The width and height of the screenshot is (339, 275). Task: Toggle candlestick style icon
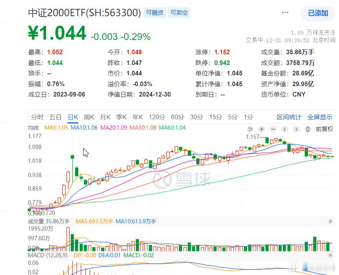click(x=308, y=129)
